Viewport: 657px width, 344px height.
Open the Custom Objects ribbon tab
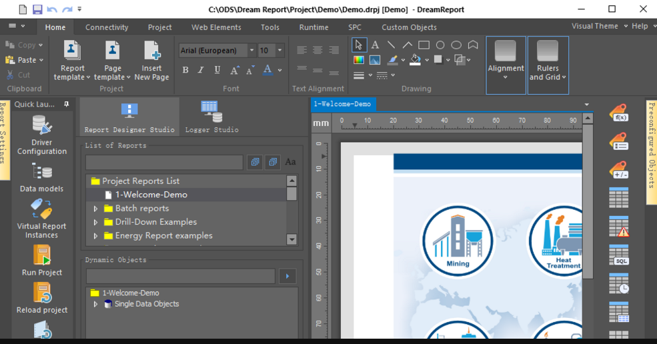tap(409, 27)
